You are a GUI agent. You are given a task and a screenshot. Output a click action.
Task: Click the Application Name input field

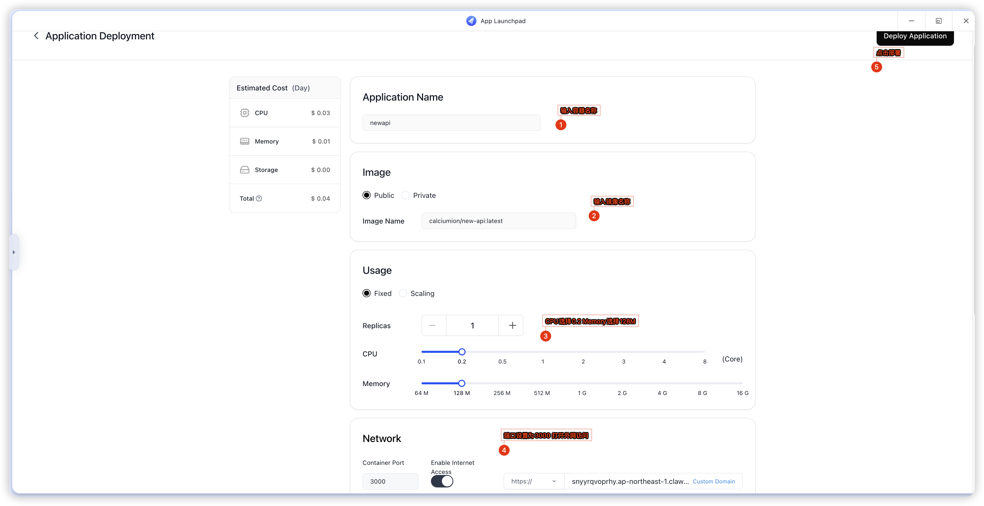(451, 123)
